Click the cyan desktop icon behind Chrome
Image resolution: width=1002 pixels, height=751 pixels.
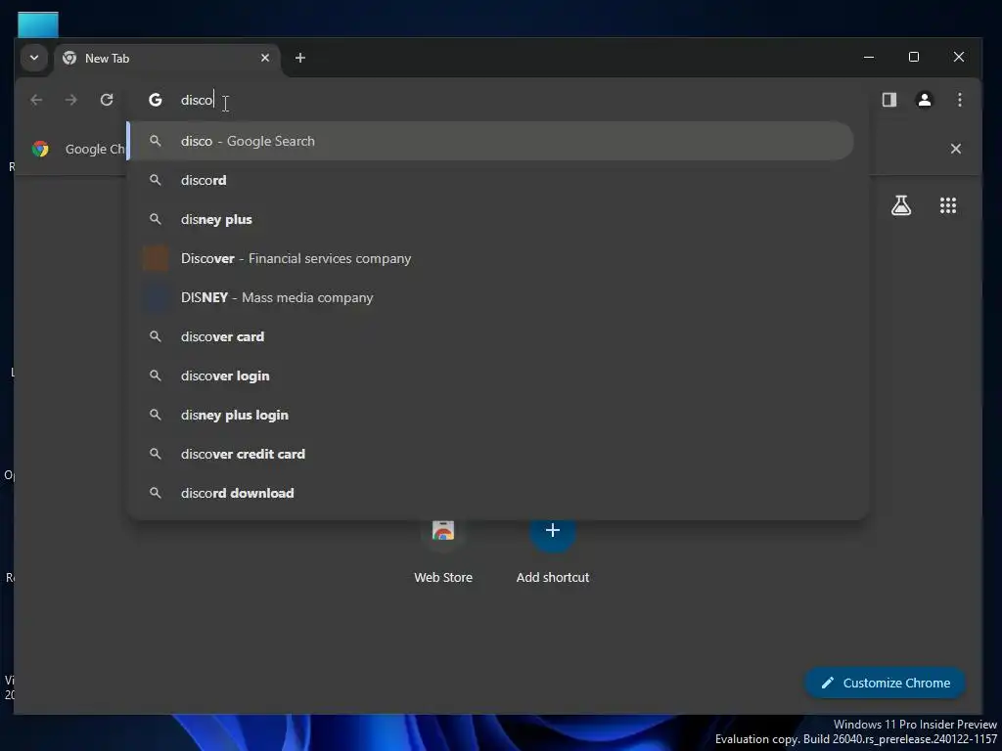tap(38, 24)
